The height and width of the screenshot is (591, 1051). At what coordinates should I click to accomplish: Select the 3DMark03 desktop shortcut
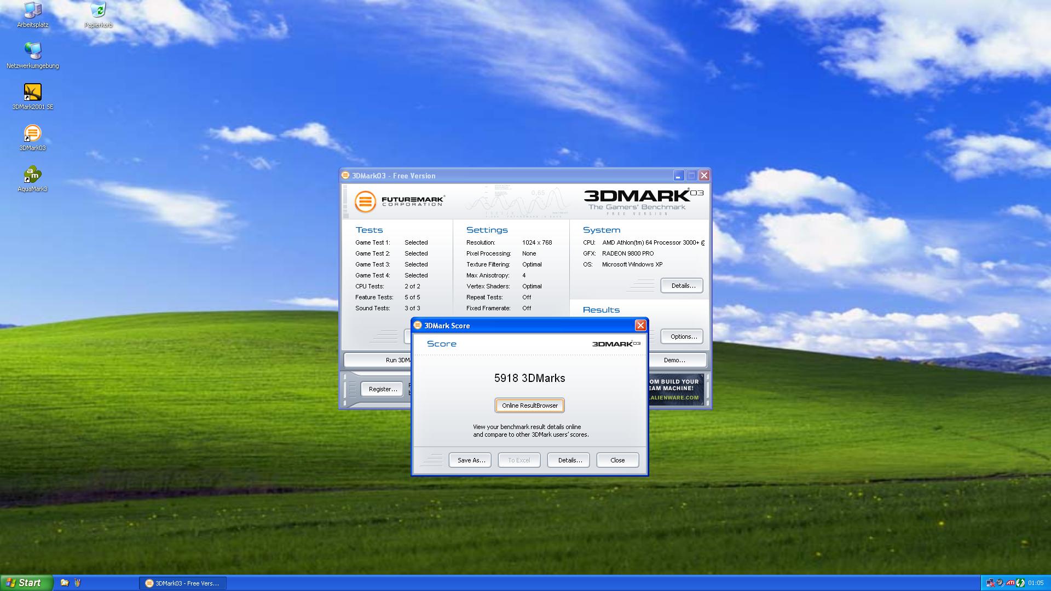pyautogui.click(x=33, y=138)
